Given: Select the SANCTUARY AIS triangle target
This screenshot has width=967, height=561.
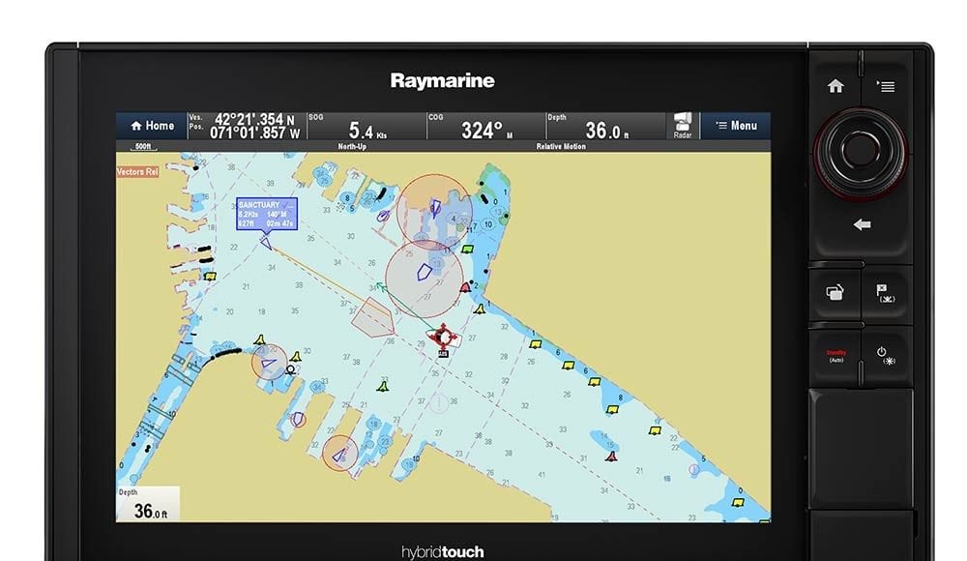Looking at the screenshot, I should (266, 243).
